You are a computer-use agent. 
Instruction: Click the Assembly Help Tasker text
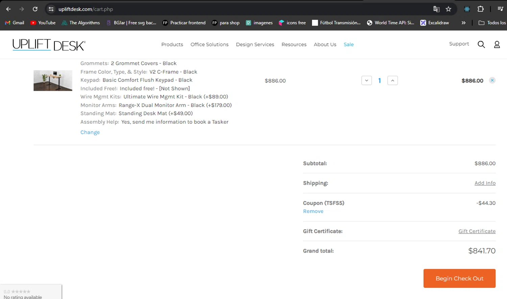click(175, 122)
